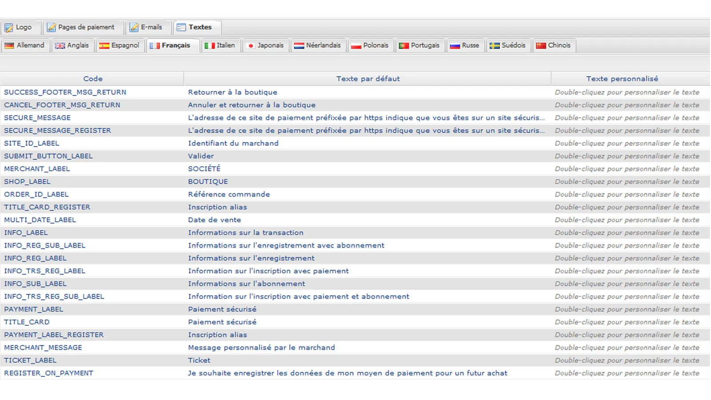Click the Pages de paiement tab icon
The height and width of the screenshot is (400, 711).
52,28
